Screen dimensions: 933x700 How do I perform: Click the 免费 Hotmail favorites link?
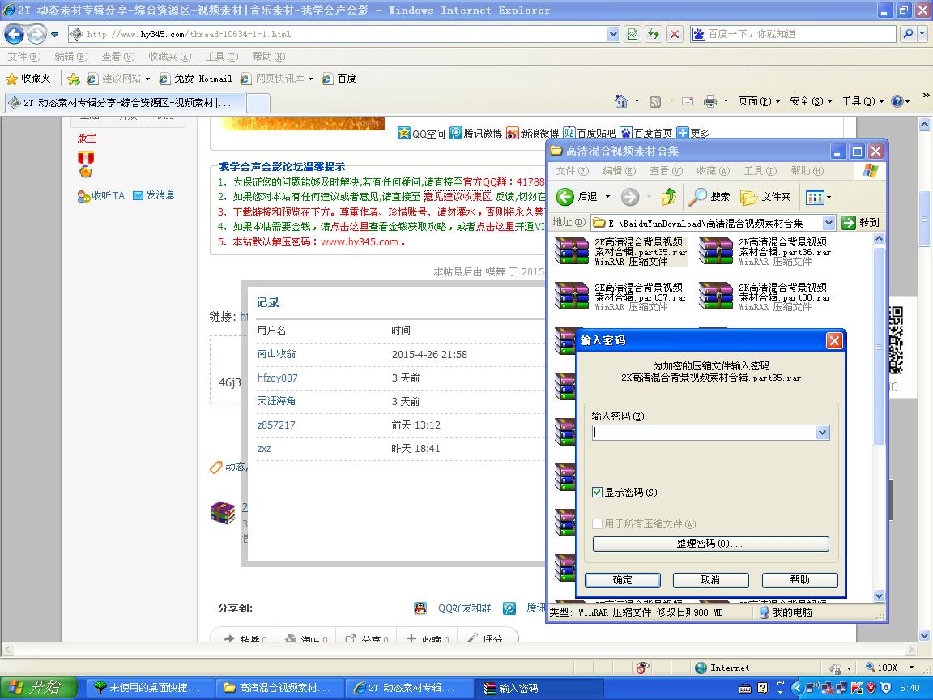point(196,79)
